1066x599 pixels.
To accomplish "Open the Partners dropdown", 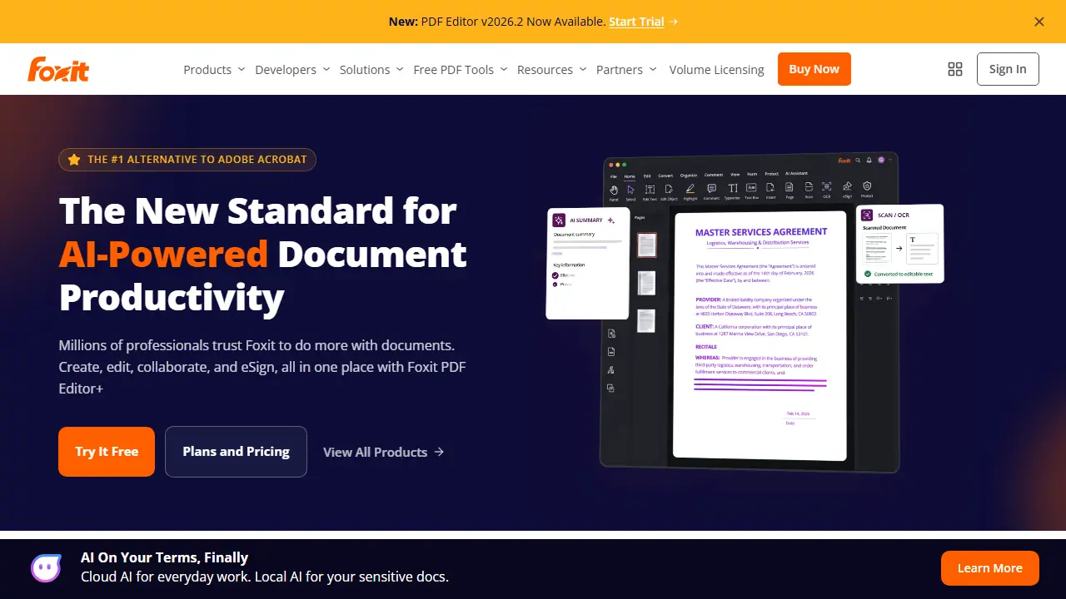I will coord(626,69).
